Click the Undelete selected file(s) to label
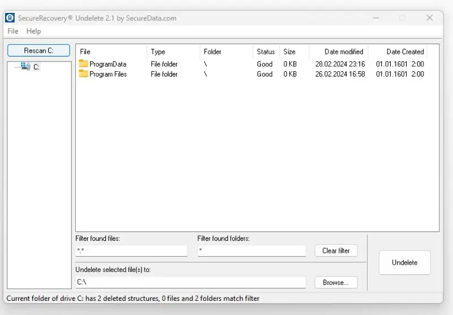Viewport: 453px width, 315px height. (113, 270)
